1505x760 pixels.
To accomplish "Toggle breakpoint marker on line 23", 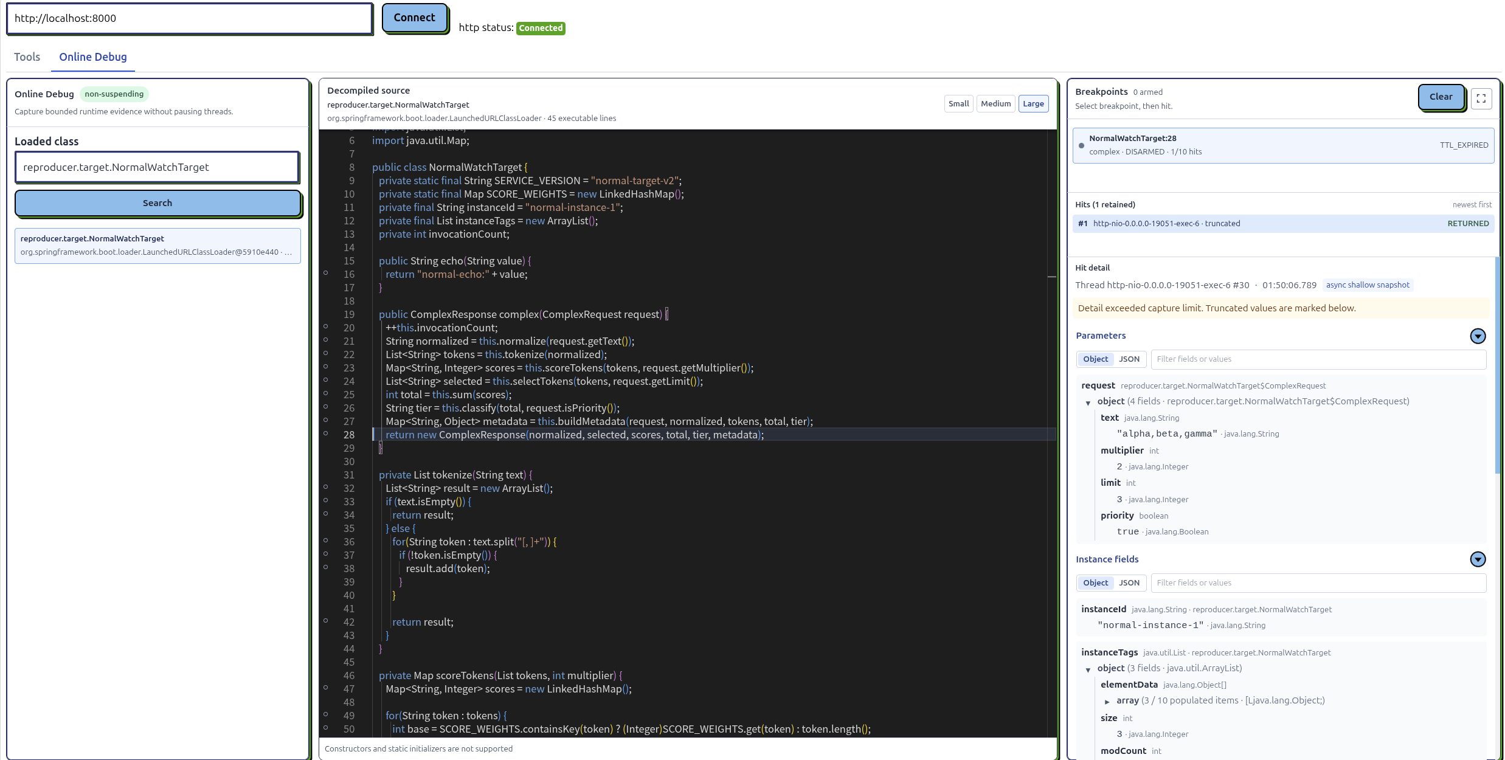I will (x=326, y=367).
